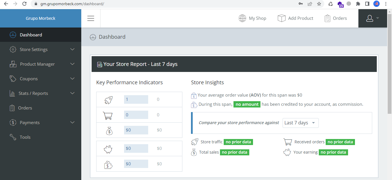Click the Payments dollar icon
Screen dimensions: 392x180
(13, 123)
